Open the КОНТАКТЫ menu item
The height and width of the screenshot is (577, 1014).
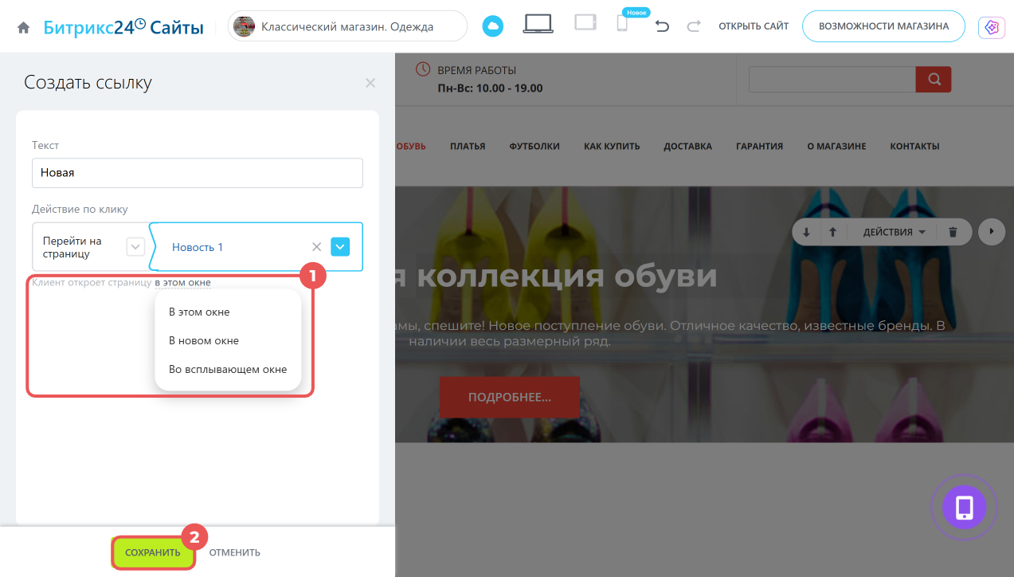click(x=914, y=146)
